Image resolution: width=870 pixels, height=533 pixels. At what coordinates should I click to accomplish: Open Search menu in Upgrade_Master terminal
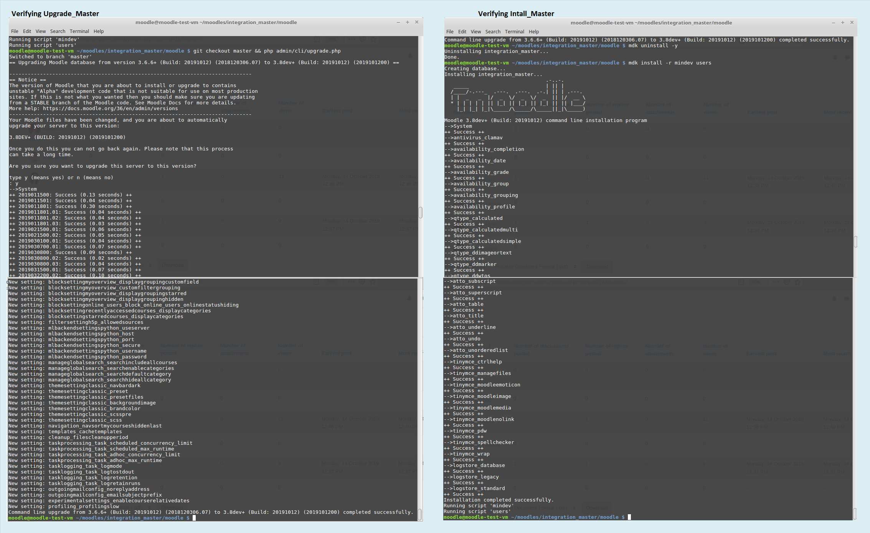[58, 31]
